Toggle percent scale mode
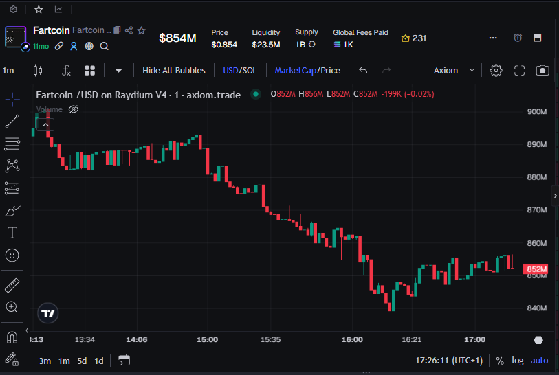This screenshot has width=559, height=375. (500, 361)
